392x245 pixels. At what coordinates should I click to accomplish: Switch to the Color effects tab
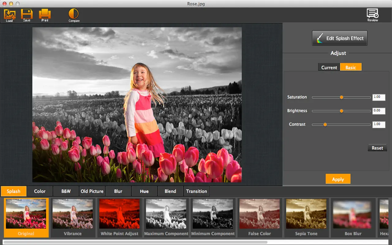40,191
